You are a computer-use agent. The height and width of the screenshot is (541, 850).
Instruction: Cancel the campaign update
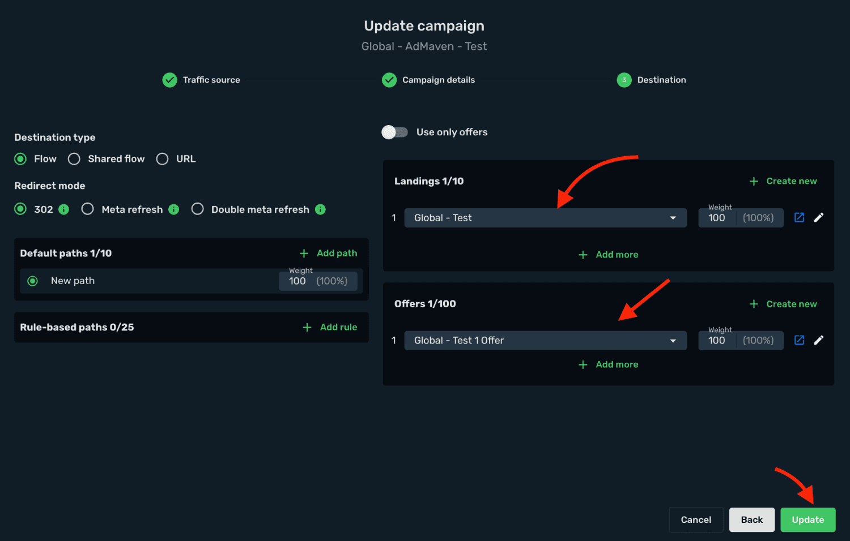tap(696, 519)
